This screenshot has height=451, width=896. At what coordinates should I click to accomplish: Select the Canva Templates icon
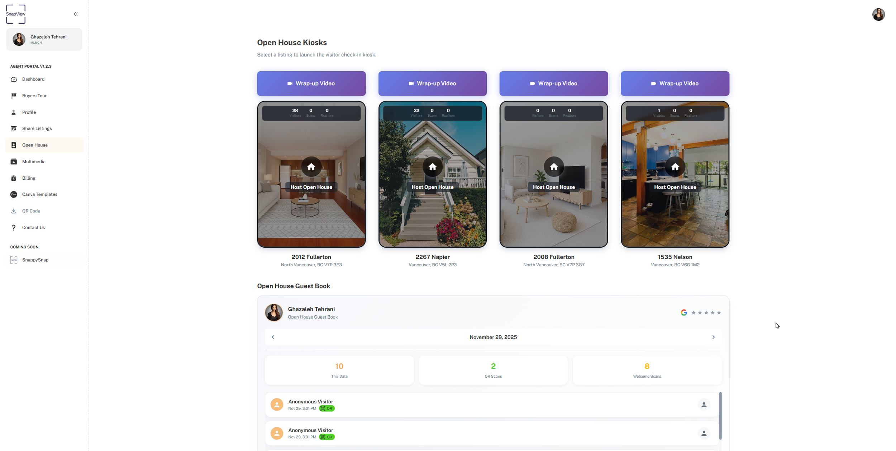coord(14,194)
